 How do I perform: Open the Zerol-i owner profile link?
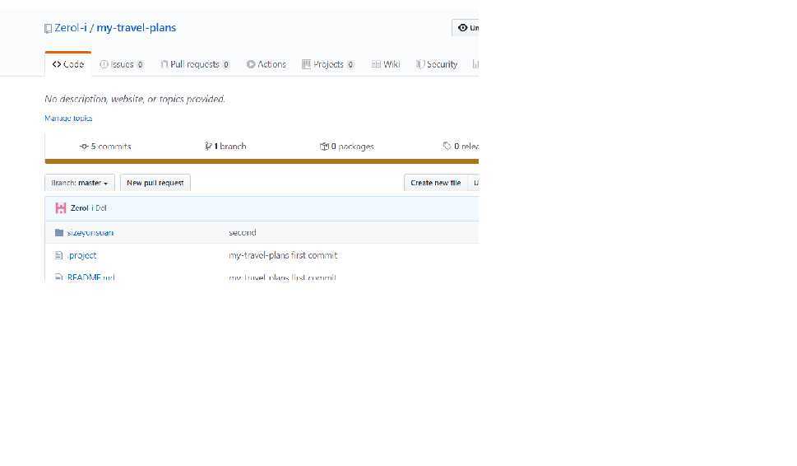click(x=71, y=27)
